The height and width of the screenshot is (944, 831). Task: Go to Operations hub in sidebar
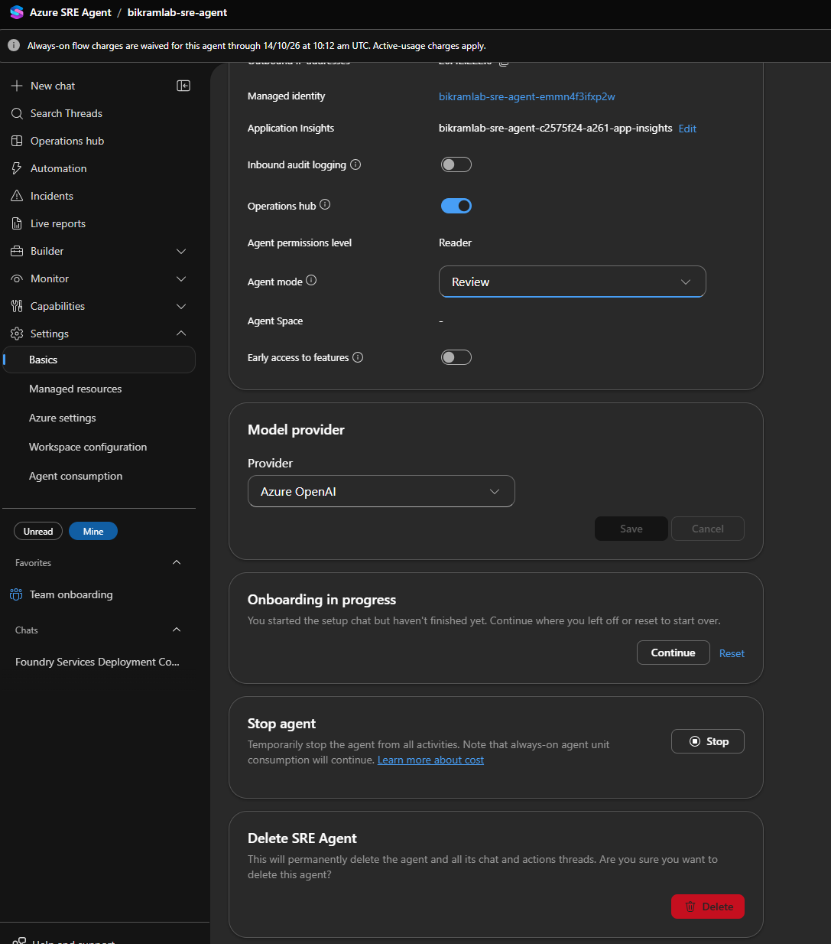(67, 141)
